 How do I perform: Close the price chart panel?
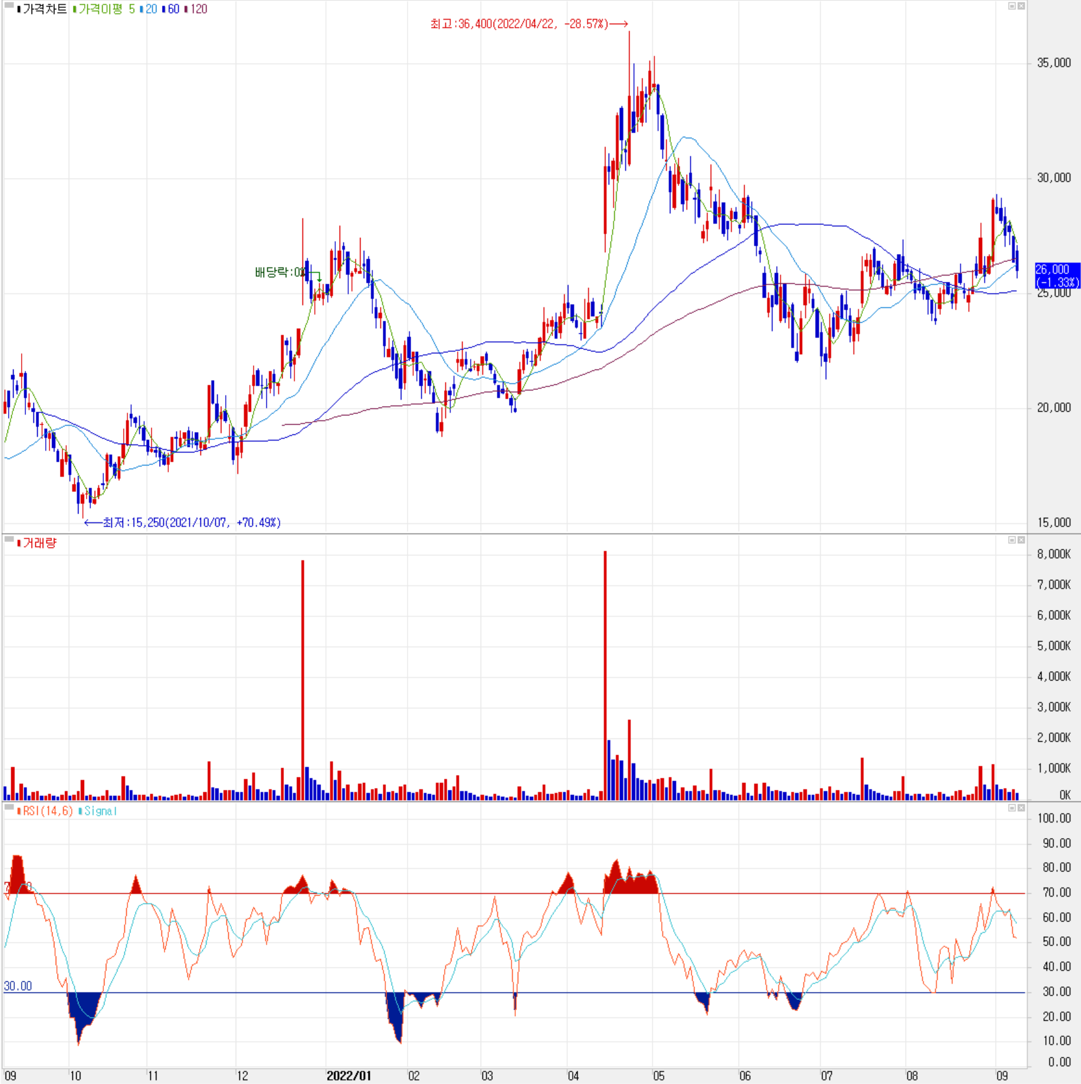click(x=1021, y=6)
